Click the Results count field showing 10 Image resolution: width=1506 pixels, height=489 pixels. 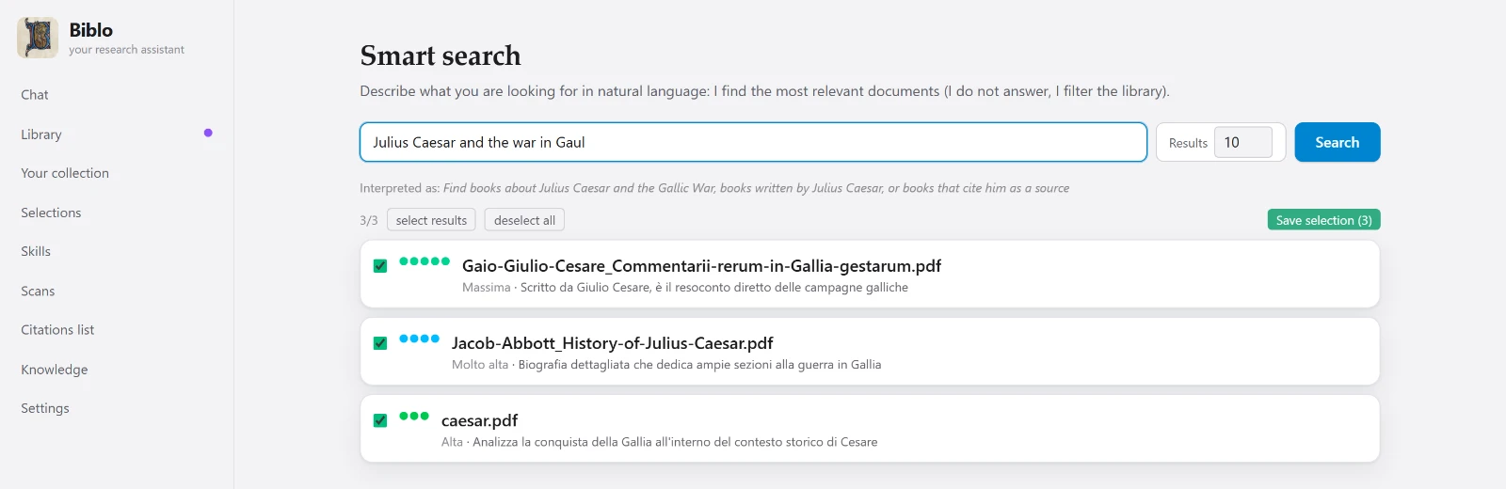[1242, 142]
